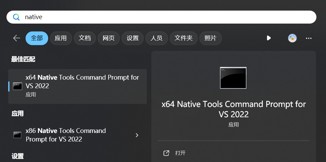Click the x86 result's command prompt icon
Image resolution: width=326 pixels, height=162 pixels.
(17, 135)
